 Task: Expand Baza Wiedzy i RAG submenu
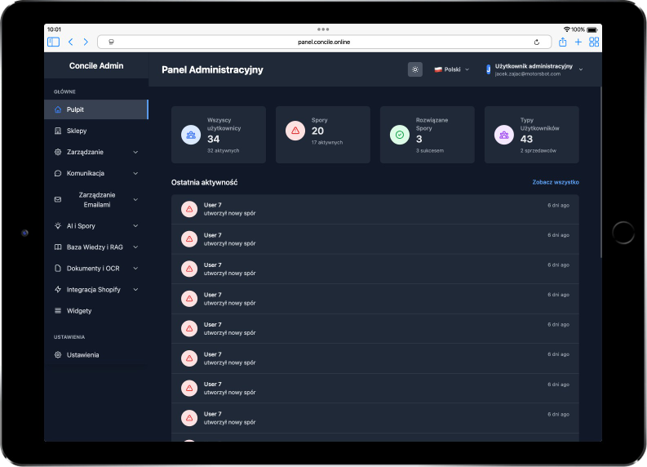pyautogui.click(x=95, y=247)
